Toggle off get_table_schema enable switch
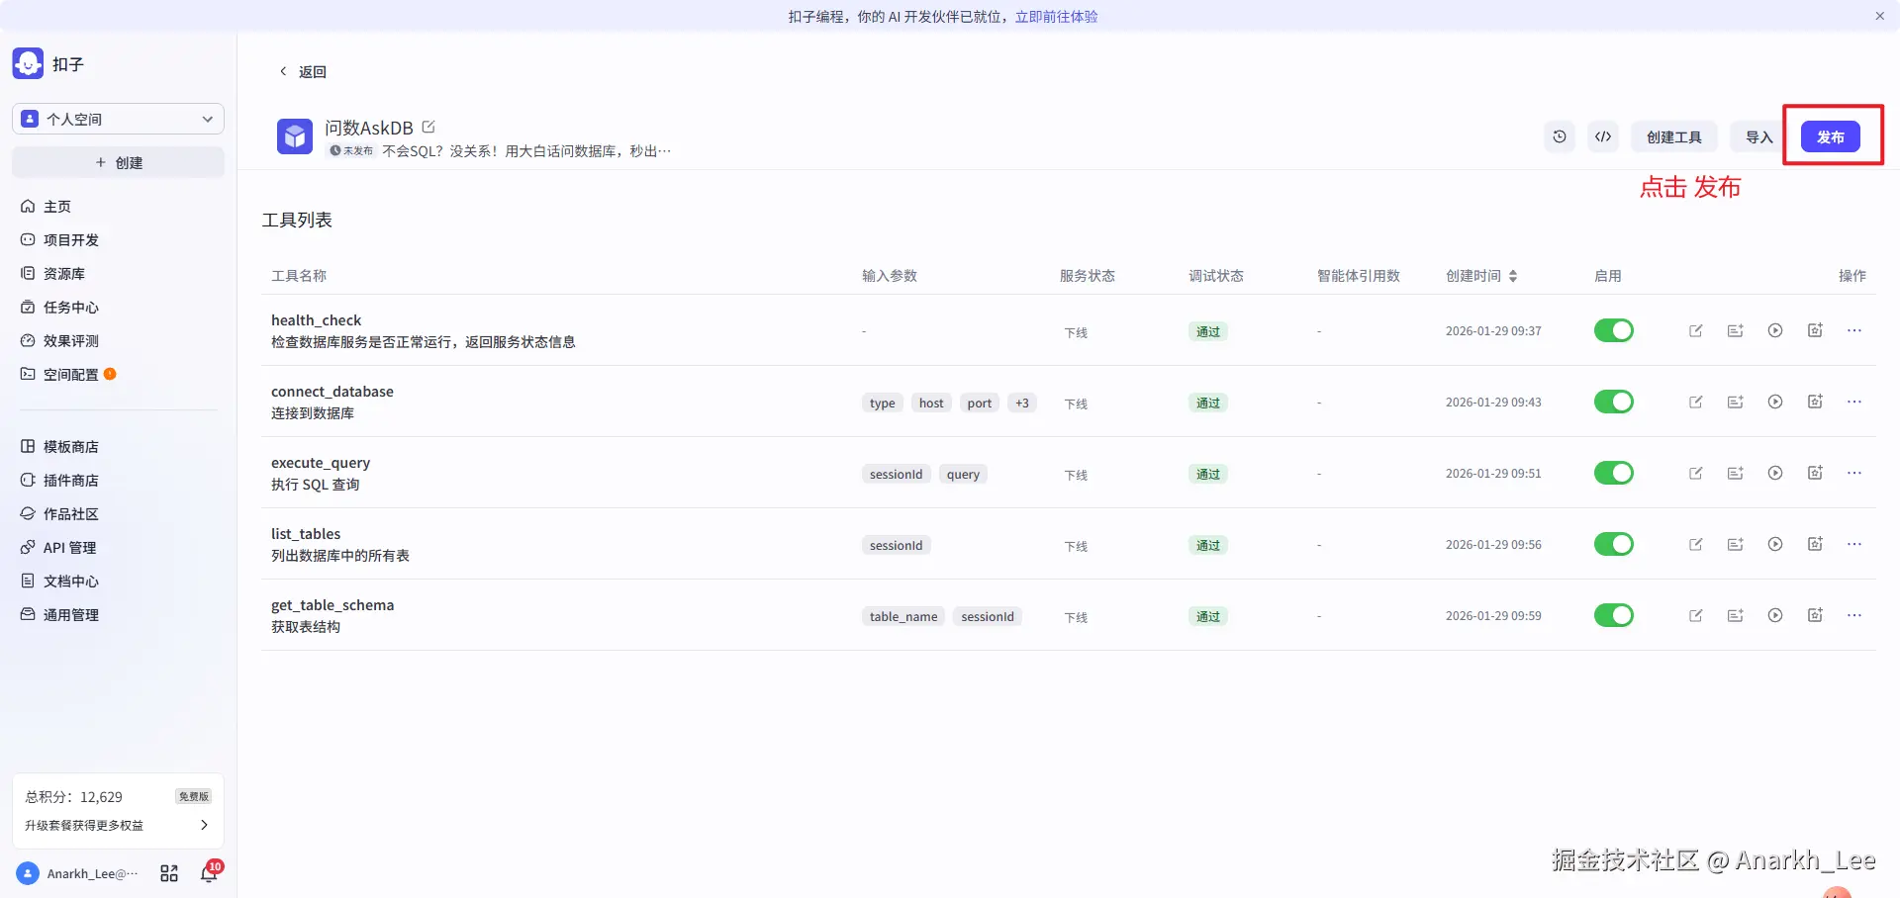The height and width of the screenshot is (898, 1900). coord(1613,615)
